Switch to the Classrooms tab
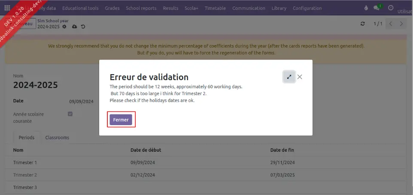 point(57,138)
